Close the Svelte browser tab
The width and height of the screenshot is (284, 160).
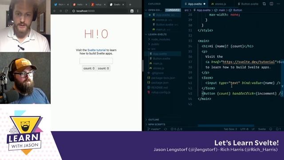tap(123, 4)
